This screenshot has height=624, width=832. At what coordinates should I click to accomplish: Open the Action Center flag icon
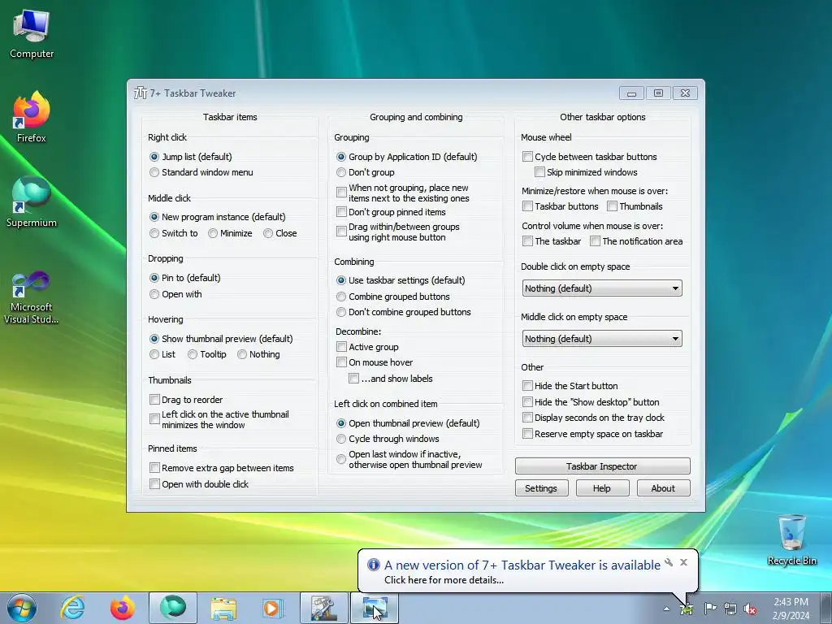710,609
